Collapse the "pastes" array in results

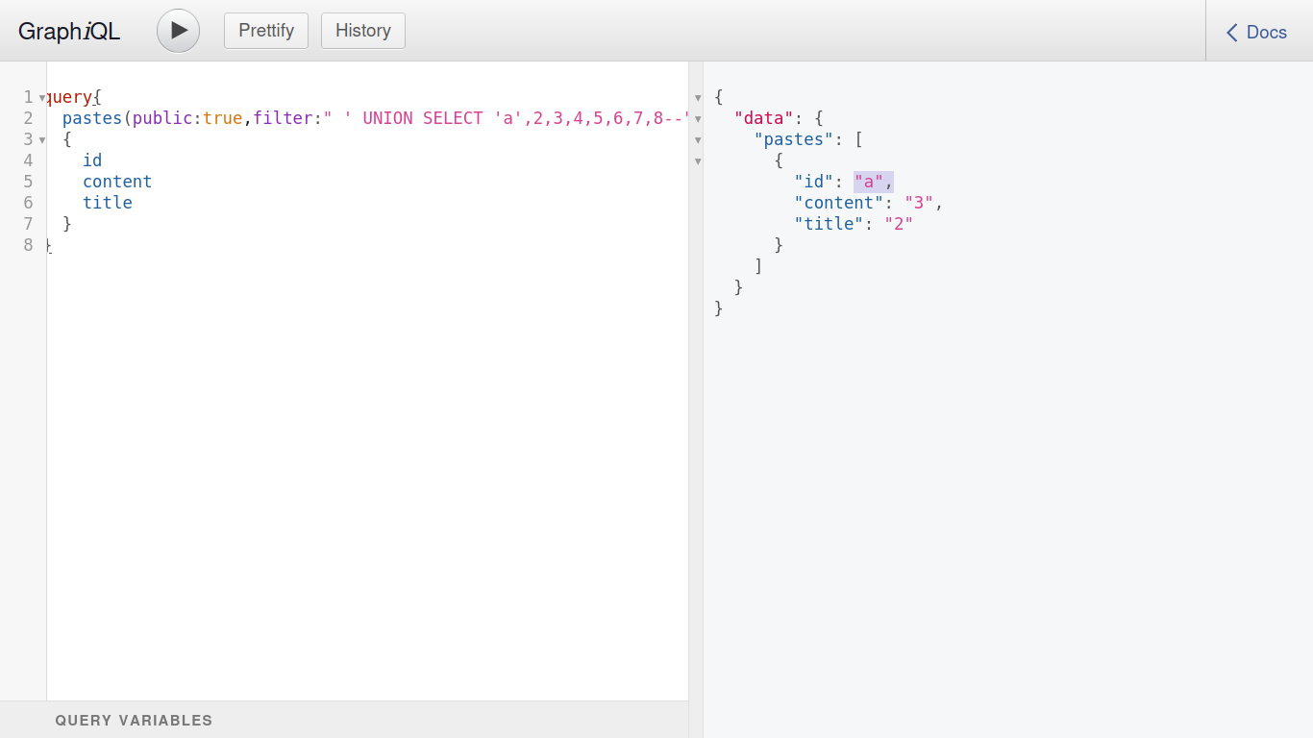point(698,140)
